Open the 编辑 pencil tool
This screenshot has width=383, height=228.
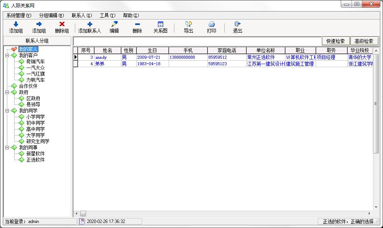coord(114,24)
